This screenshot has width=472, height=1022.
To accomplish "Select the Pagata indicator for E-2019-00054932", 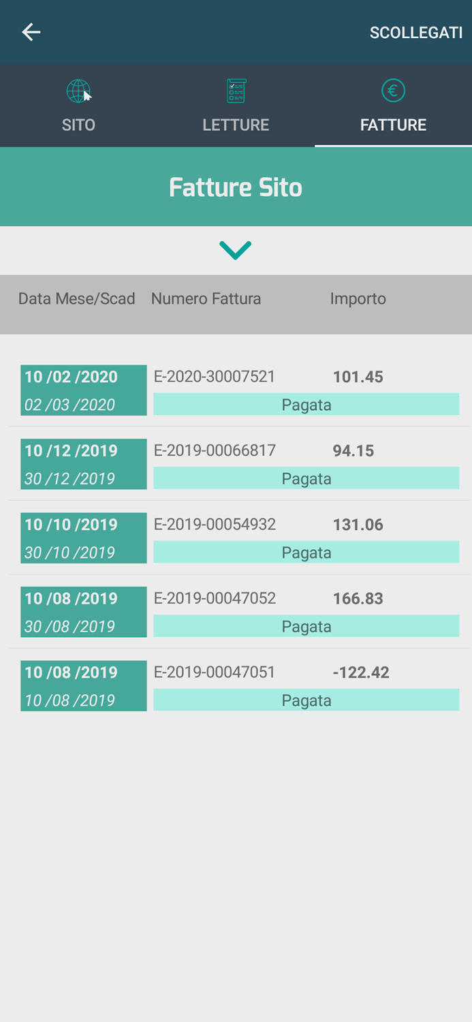I will 306,552.
